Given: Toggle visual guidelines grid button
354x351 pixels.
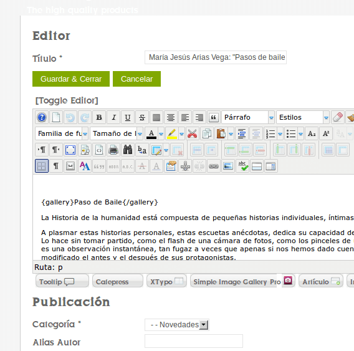Looking at the screenshot, I should [x=42, y=166].
